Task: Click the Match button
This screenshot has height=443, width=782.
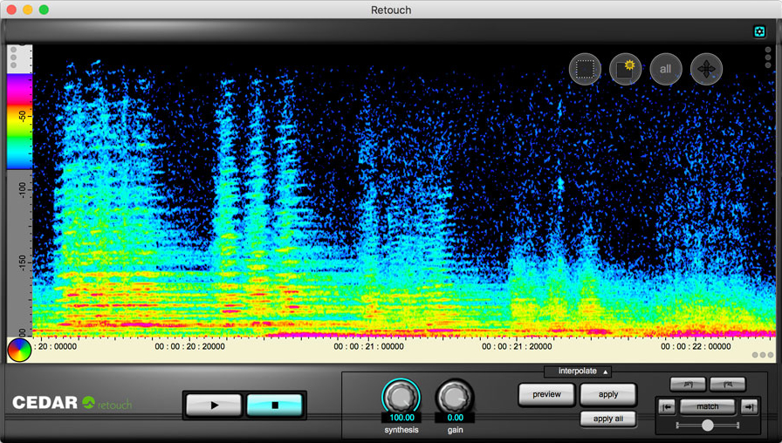Action: (708, 407)
